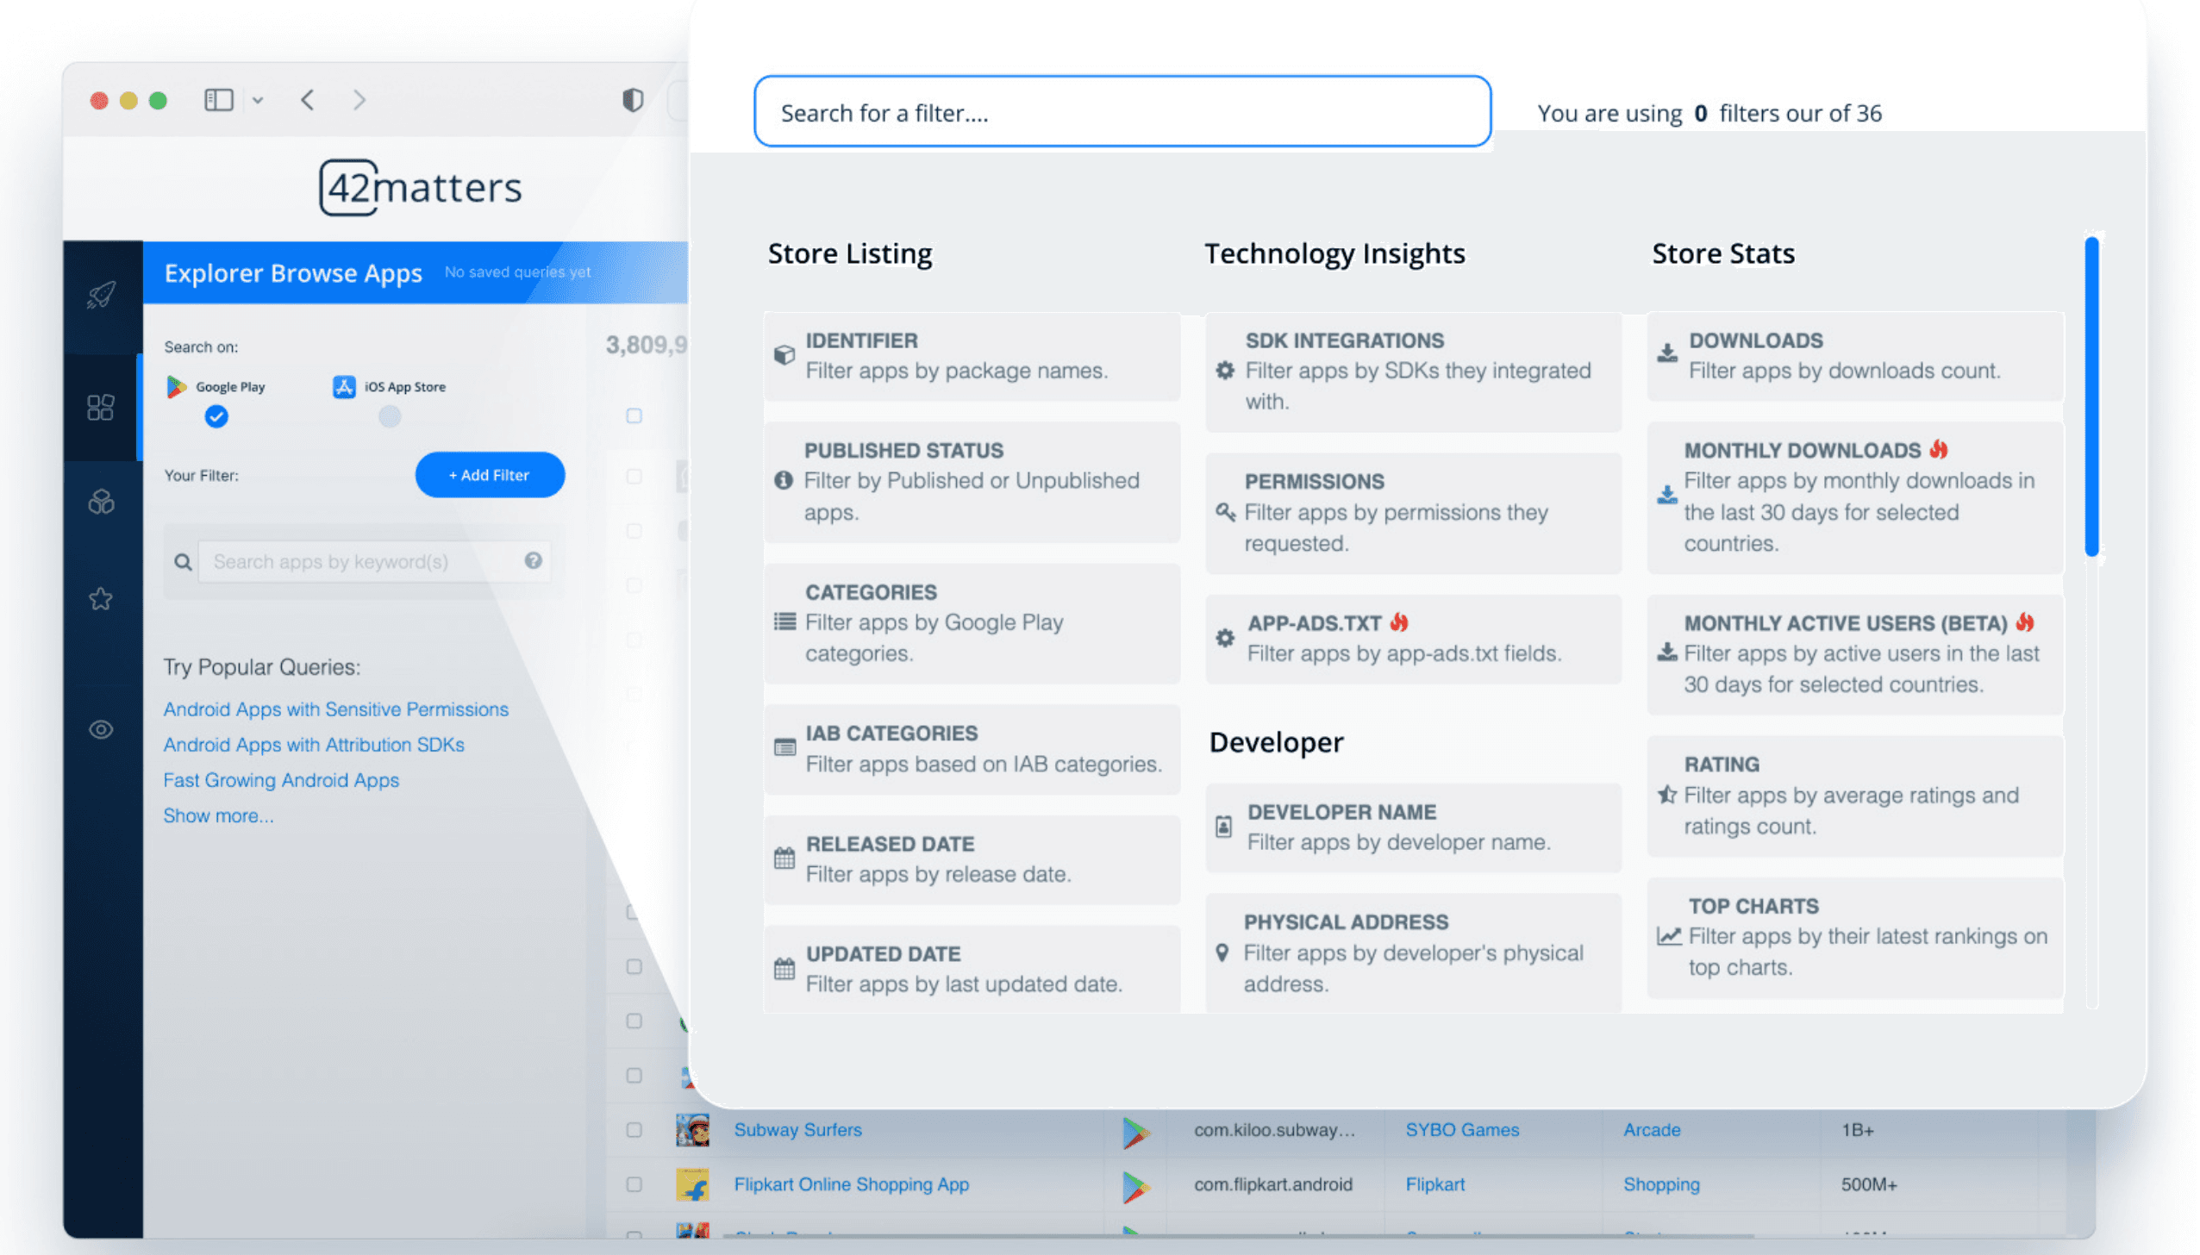Choose the Top Charts filter

click(x=1855, y=938)
